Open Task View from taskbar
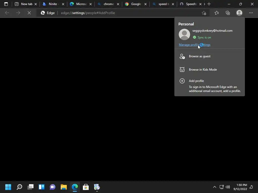This screenshot has height=193, width=258. coord(30,187)
